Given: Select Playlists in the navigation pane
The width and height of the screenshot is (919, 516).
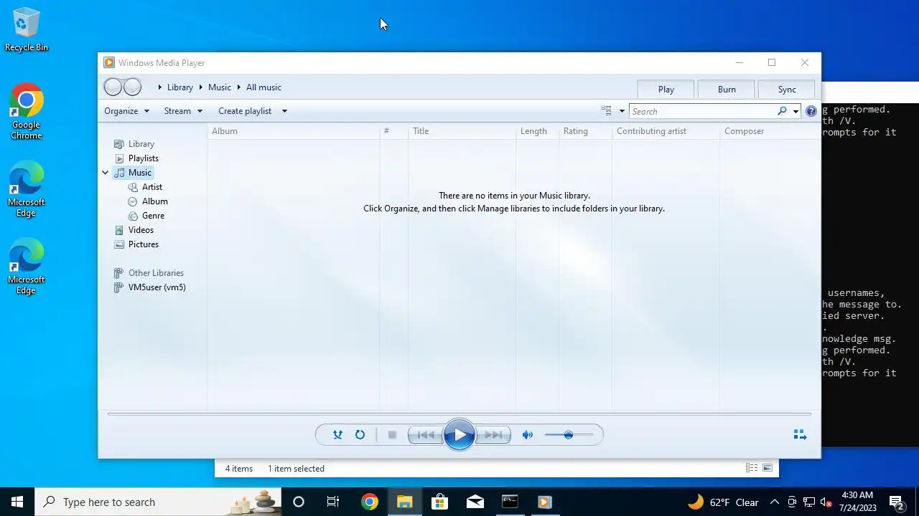Looking at the screenshot, I should coord(144,158).
